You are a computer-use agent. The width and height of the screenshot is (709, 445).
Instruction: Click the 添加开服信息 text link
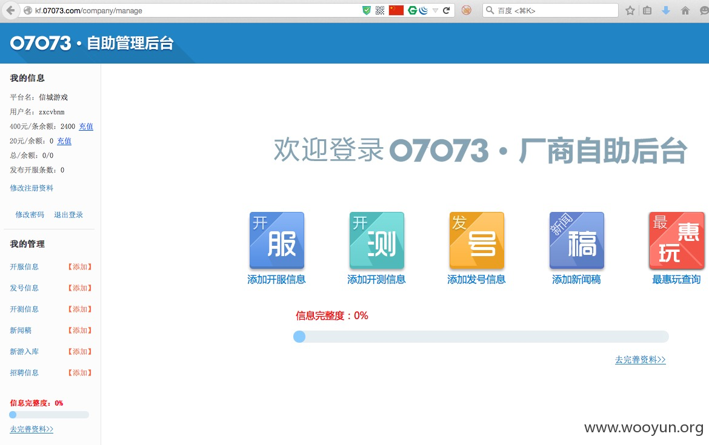click(277, 280)
